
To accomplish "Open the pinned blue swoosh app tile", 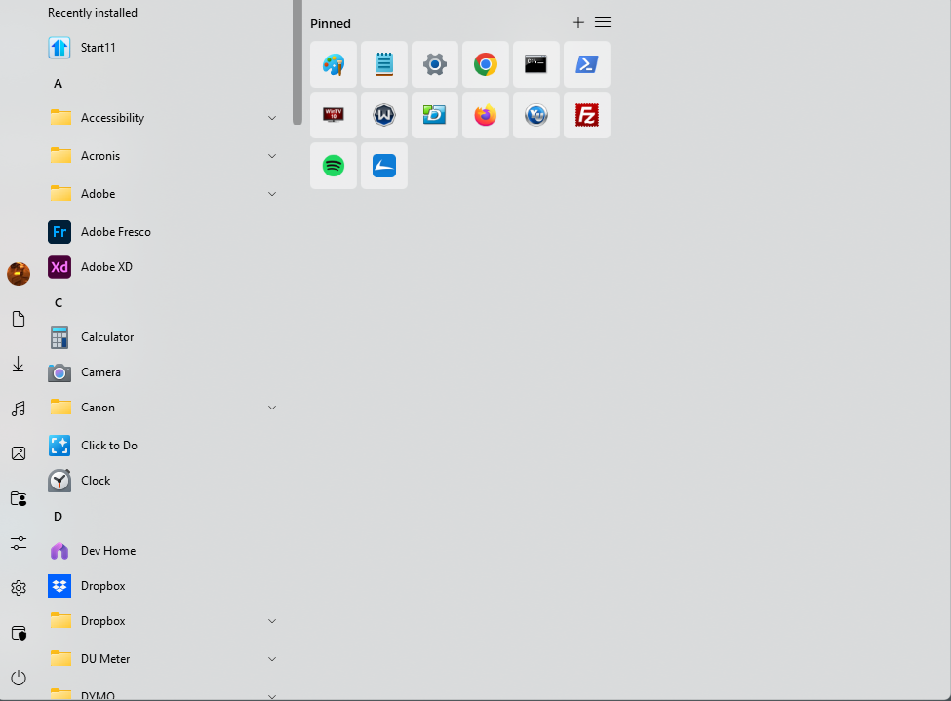I will click(384, 166).
